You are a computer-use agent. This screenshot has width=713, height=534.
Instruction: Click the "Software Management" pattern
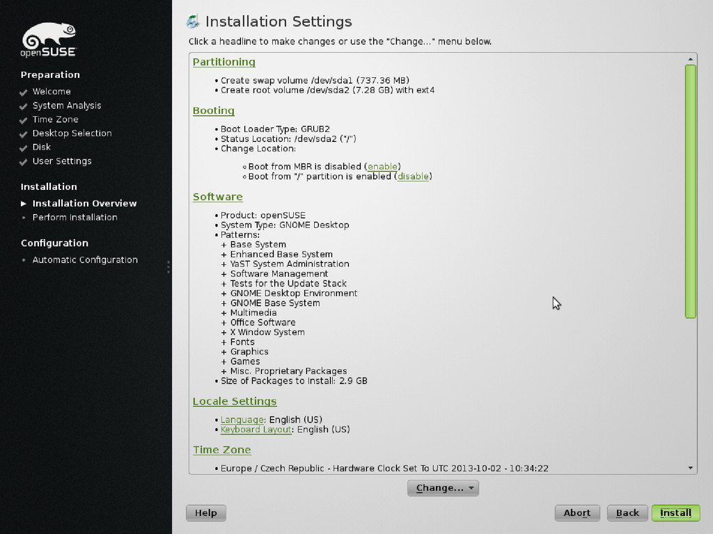pyautogui.click(x=279, y=274)
